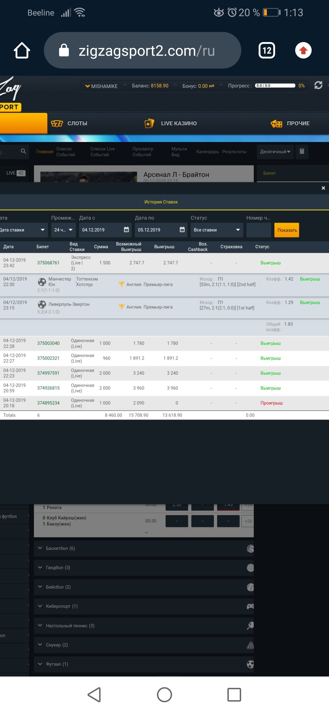Open the LIVE КАЗИНО menu tab
The height and width of the screenshot is (713, 329).
tap(171, 123)
